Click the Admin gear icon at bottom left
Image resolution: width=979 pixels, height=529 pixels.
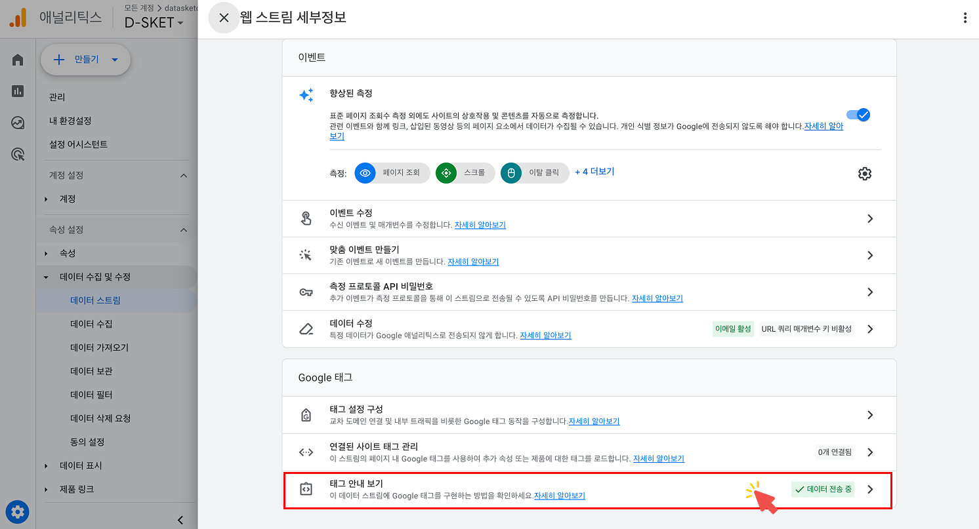[17, 512]
